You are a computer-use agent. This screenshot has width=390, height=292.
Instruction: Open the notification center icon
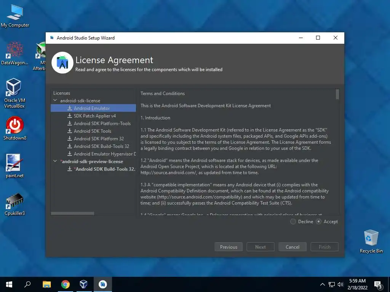coord(378,285)
